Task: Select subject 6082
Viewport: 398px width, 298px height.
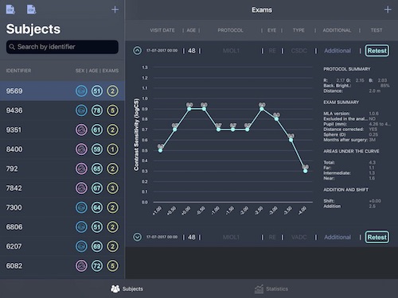Action: click(62, 265)
